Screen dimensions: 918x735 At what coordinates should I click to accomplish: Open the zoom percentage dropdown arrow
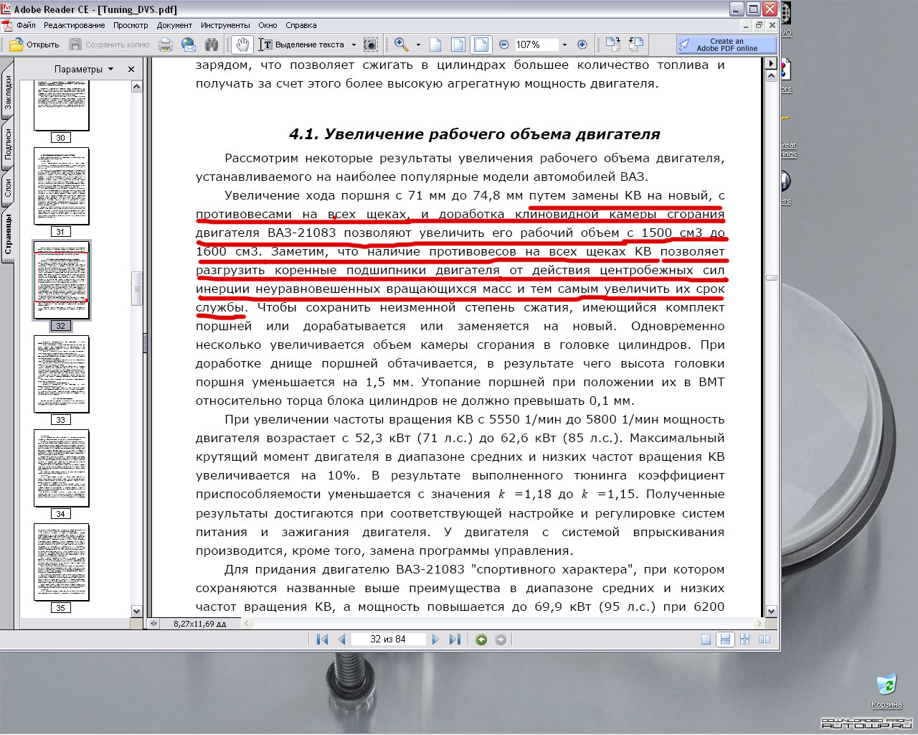point(564,45)
